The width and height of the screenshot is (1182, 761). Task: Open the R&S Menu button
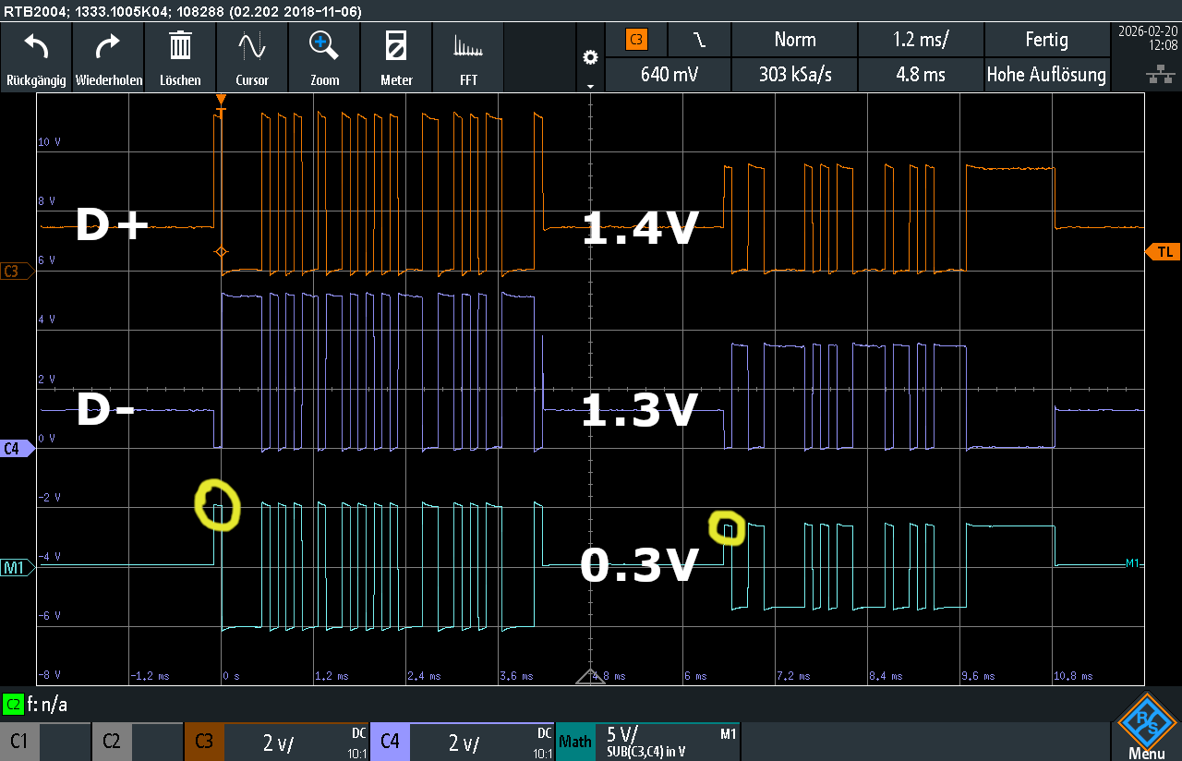[x=1146, y=730]
